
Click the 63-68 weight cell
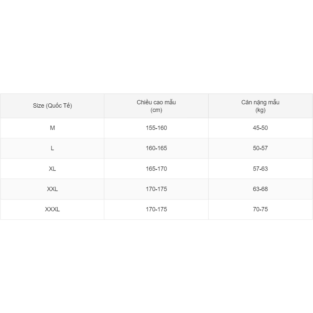[260, 189]
